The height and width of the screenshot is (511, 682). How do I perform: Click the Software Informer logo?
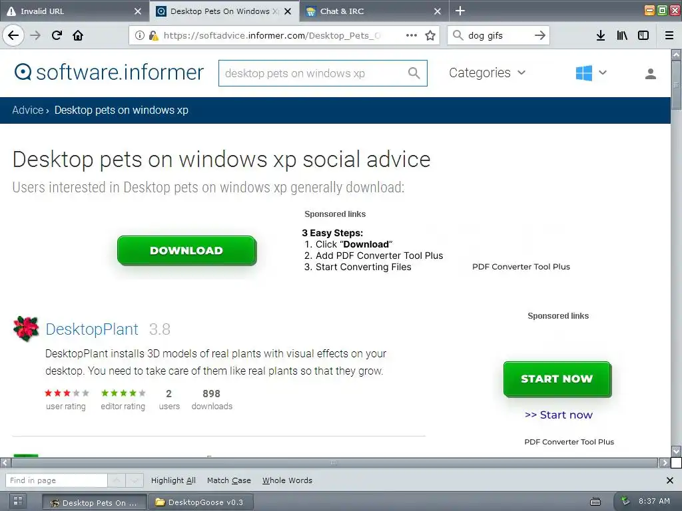tap(109, 72)
